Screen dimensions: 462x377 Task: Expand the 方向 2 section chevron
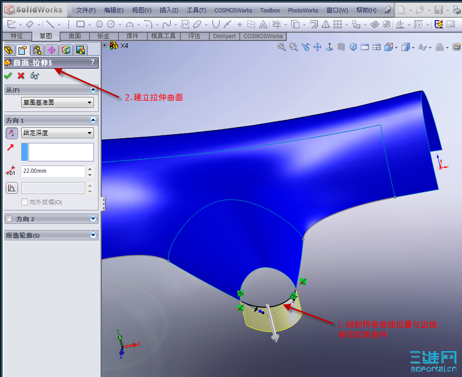click(93, 218)
